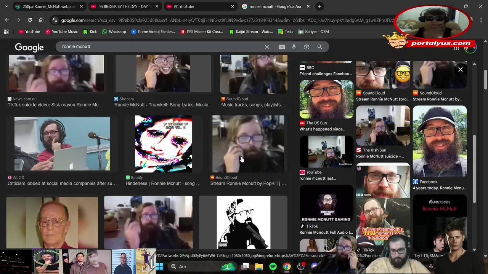488x274 pixels.
Task: Open the Whatsapp bookmark
Action: [x=114, y=32]
